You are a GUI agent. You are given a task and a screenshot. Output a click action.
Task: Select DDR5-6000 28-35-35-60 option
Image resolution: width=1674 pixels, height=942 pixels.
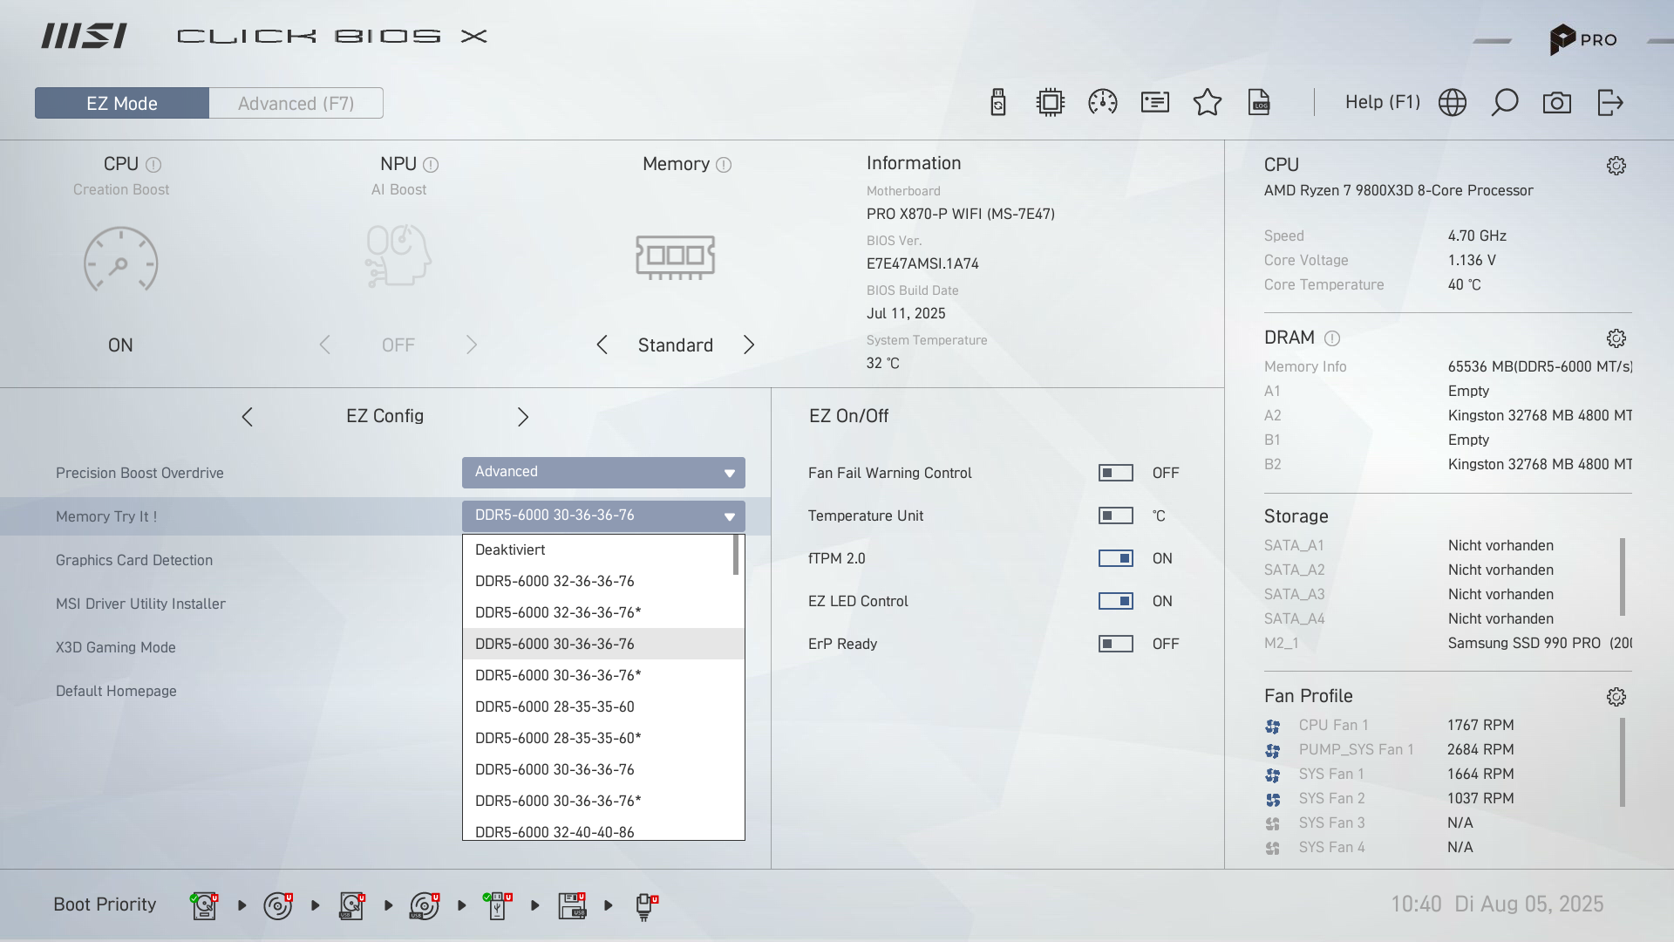555,706
